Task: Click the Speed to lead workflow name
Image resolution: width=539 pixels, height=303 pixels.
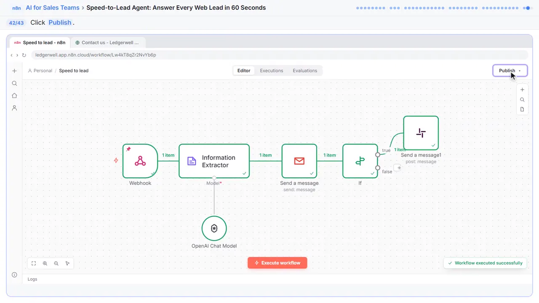Action: click(x=74, y=71)
